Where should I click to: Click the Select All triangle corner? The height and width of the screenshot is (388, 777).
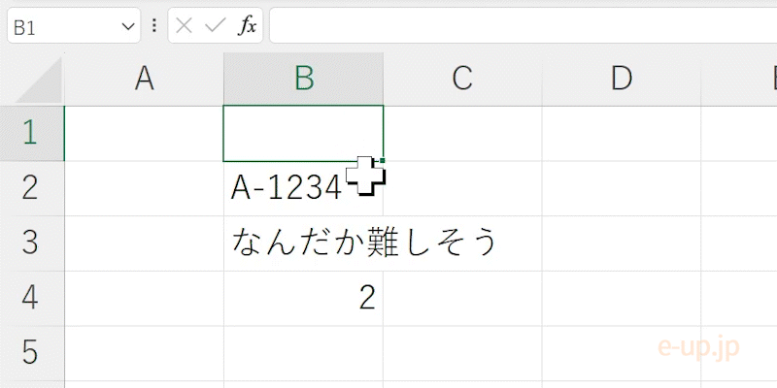tap(39, 80)
